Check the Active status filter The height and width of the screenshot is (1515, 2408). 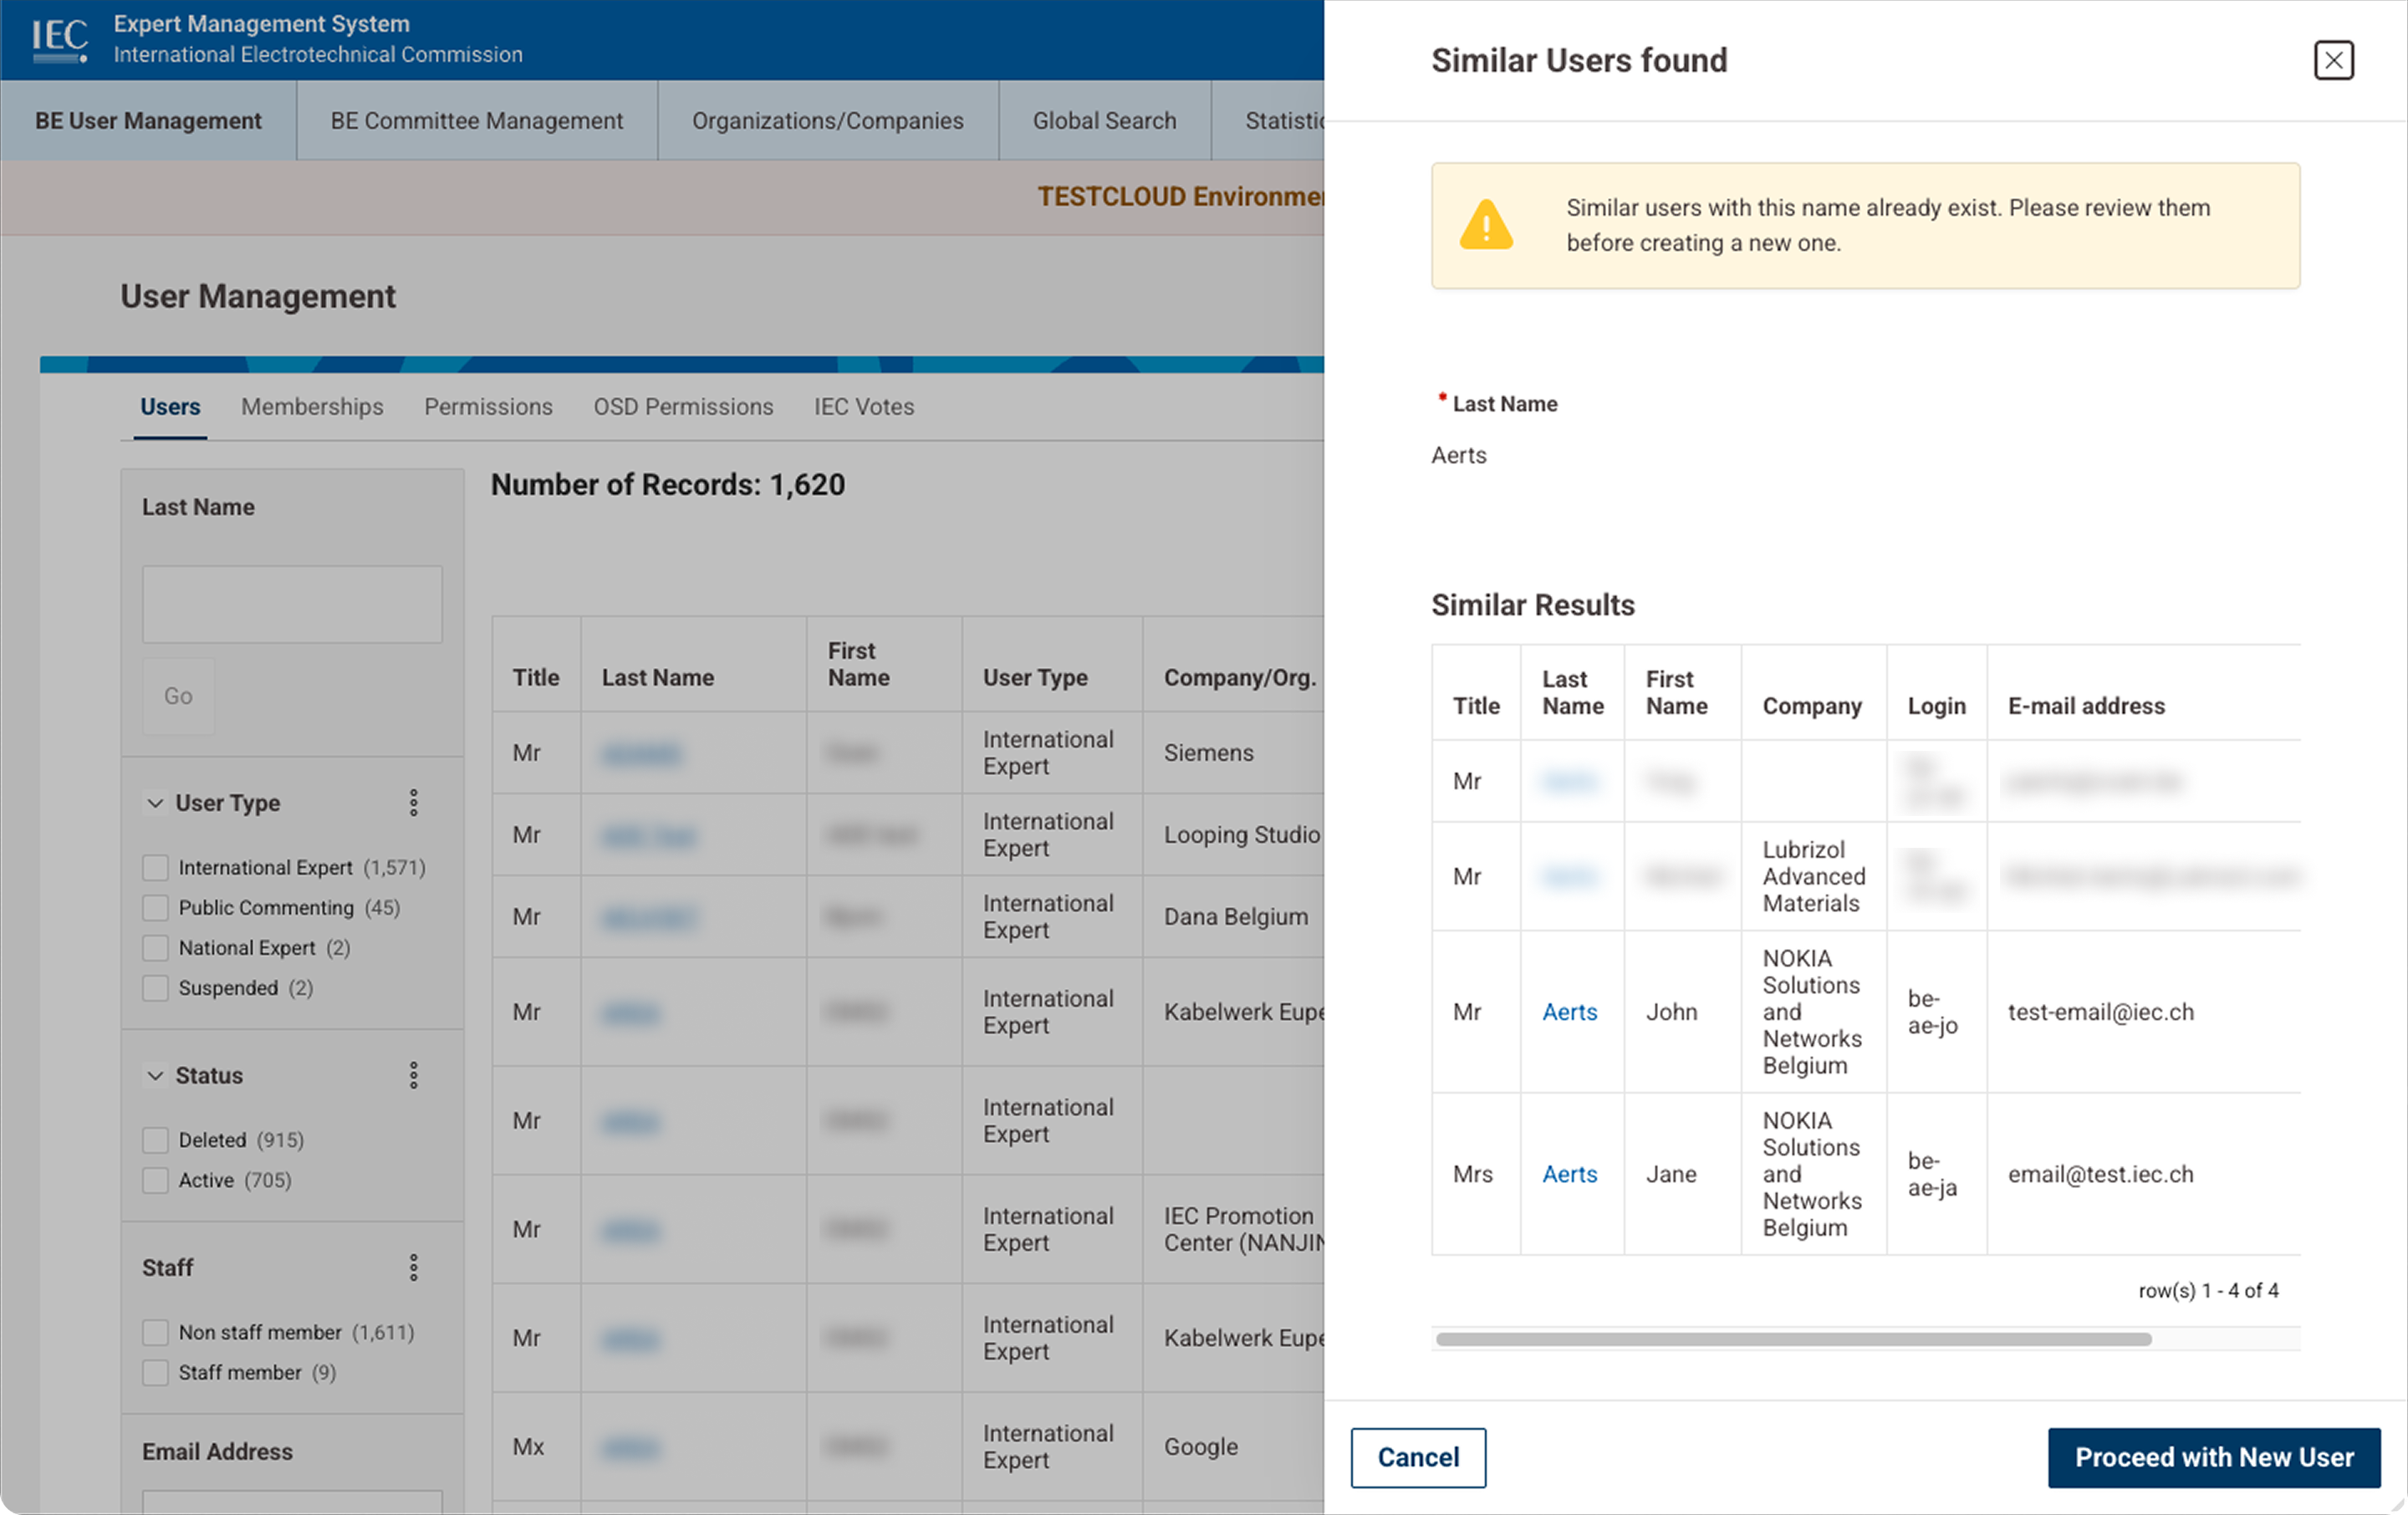click(x=155, y=1180)
